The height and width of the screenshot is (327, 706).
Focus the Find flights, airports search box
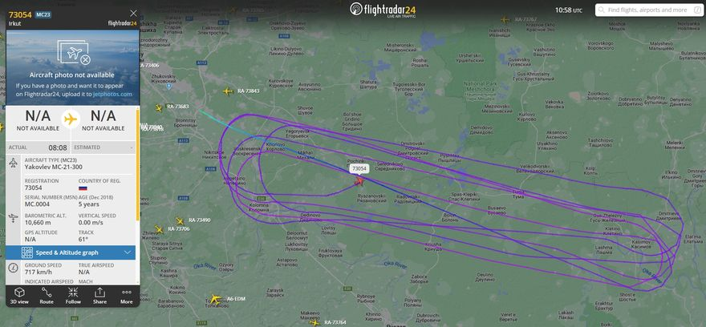(644, 10)
